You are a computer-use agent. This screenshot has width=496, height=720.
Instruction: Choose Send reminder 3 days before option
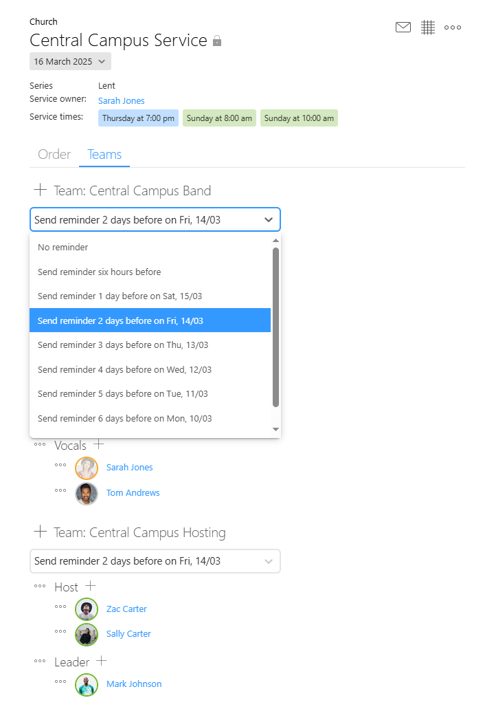(x=150, y=345)
